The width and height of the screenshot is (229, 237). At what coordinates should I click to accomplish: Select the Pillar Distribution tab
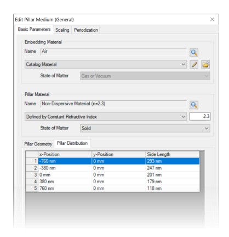pos(72,143)
